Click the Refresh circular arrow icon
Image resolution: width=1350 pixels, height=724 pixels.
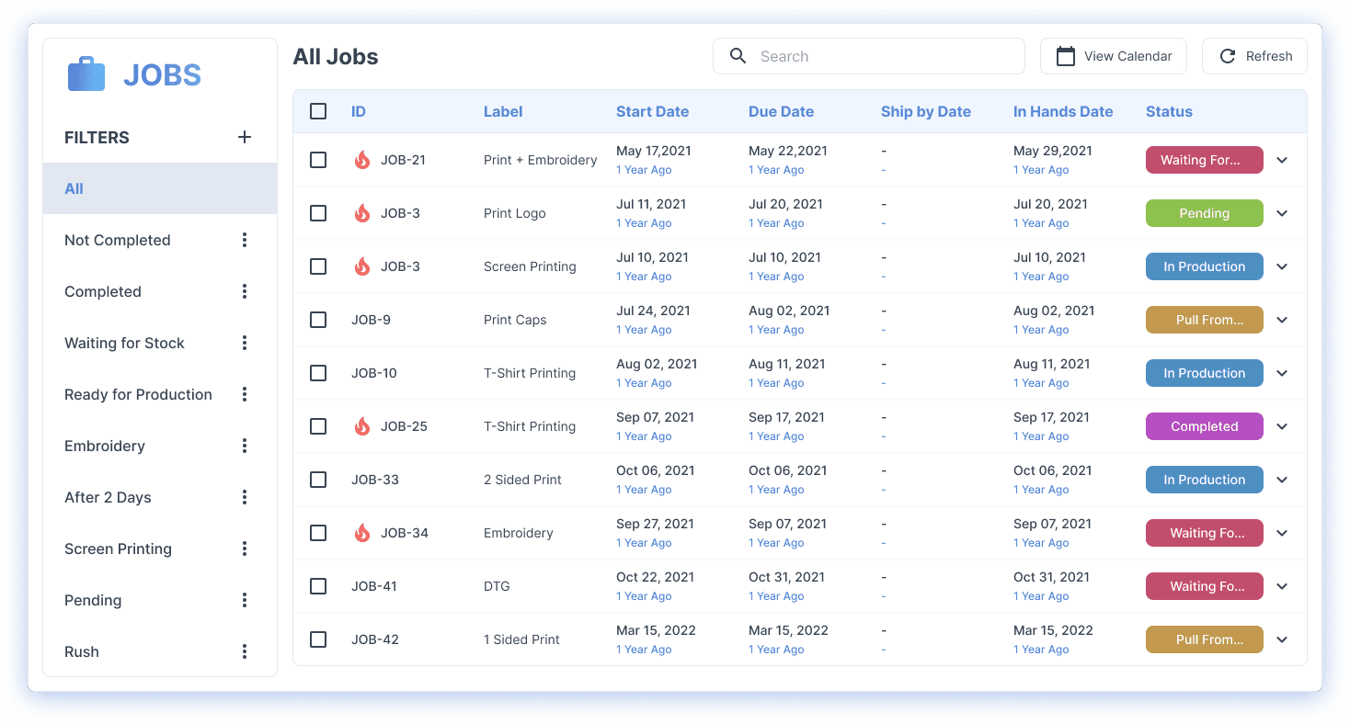click(x=1228, y=55)
